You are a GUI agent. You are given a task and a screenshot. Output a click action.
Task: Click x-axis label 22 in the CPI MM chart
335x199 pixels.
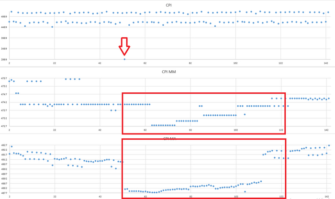click(55, 130)
